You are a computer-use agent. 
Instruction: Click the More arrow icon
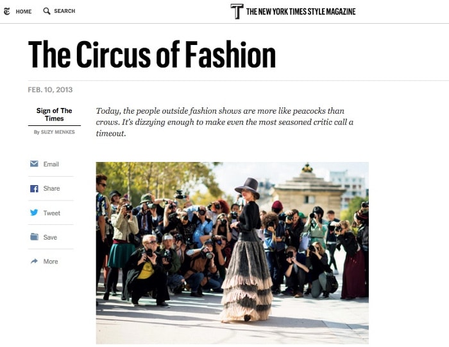34,262
